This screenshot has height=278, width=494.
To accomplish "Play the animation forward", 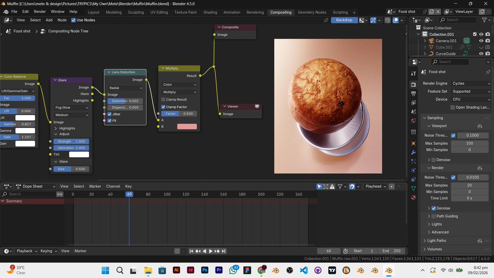I will click(x=211, y=251).
